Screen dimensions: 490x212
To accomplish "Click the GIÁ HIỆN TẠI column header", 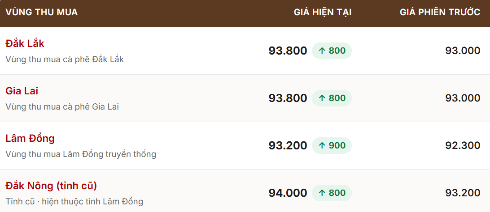I will point(323,13).
